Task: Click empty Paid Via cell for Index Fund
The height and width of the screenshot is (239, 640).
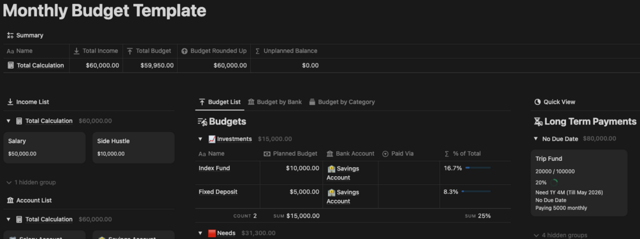Action: pos(409,173)
